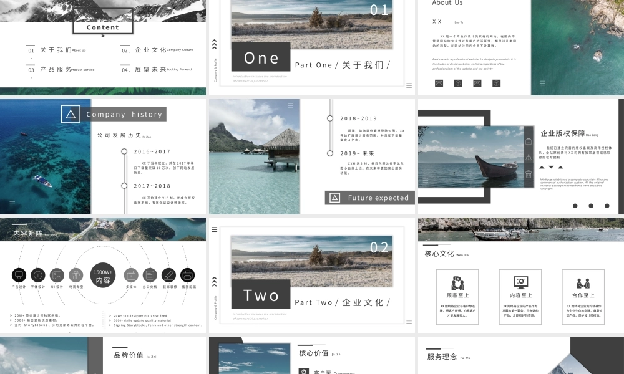Click hamburger icon on Company history ocean photo
624x374 pixels.
pos(12,203)
